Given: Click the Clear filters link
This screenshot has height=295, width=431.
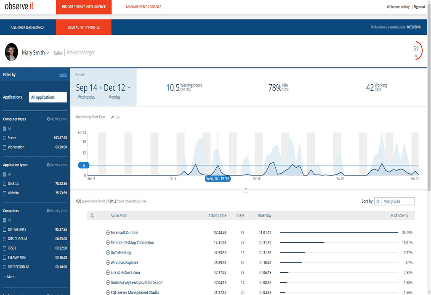Looking at the screenshot, I should pyautogui.click(x=63, y=75).
